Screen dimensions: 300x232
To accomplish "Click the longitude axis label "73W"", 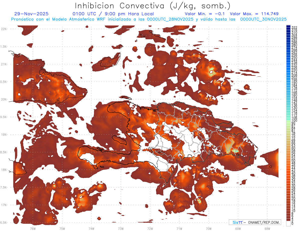I will [x=121, y=228].
